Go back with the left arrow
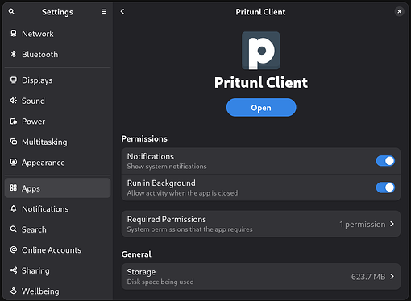The height and width of the screenshot is (301, 411). 122,11
